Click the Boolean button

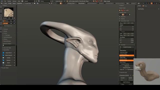tap(9, 60)
